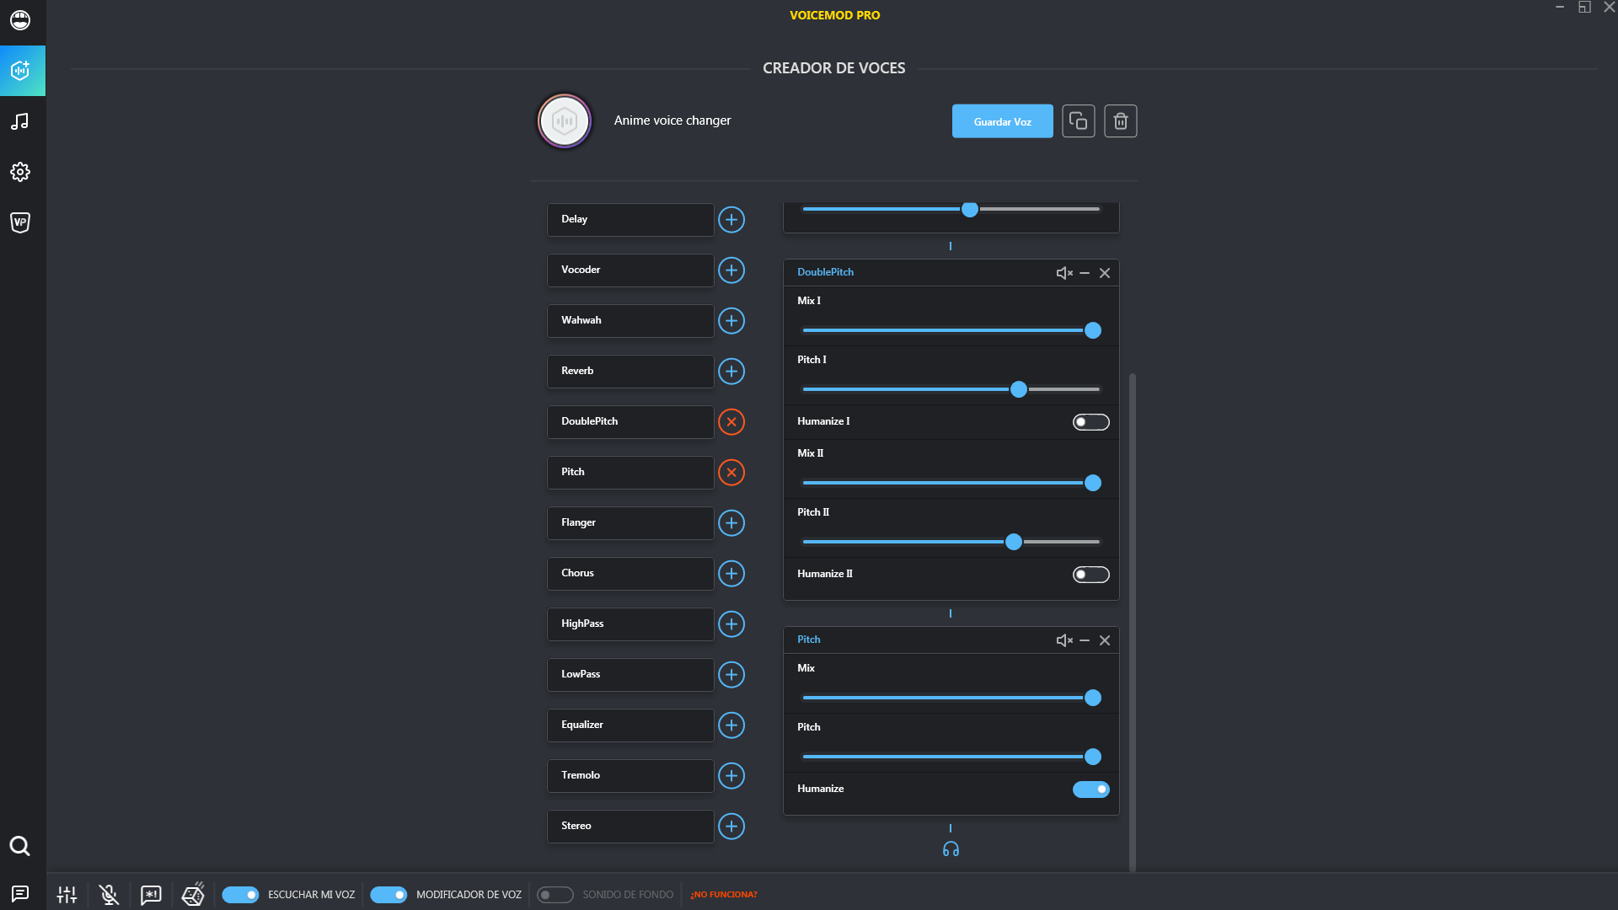Viewport: 1618px width, 910px height.
Task: Collapse the Pitch panel
Action: click(1085, 640)
